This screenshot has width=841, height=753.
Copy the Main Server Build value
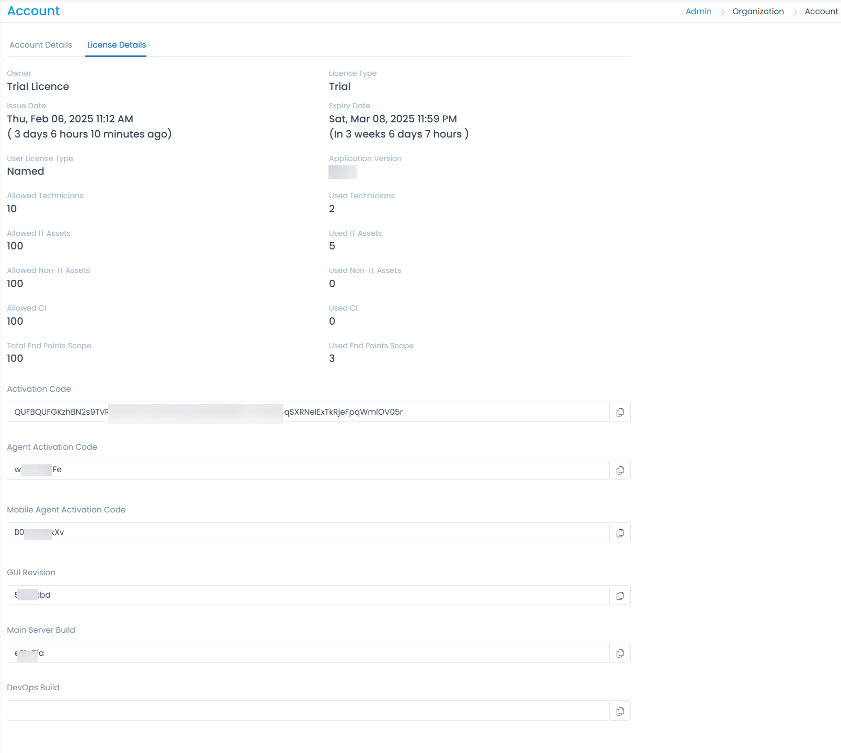coord(620,653)
